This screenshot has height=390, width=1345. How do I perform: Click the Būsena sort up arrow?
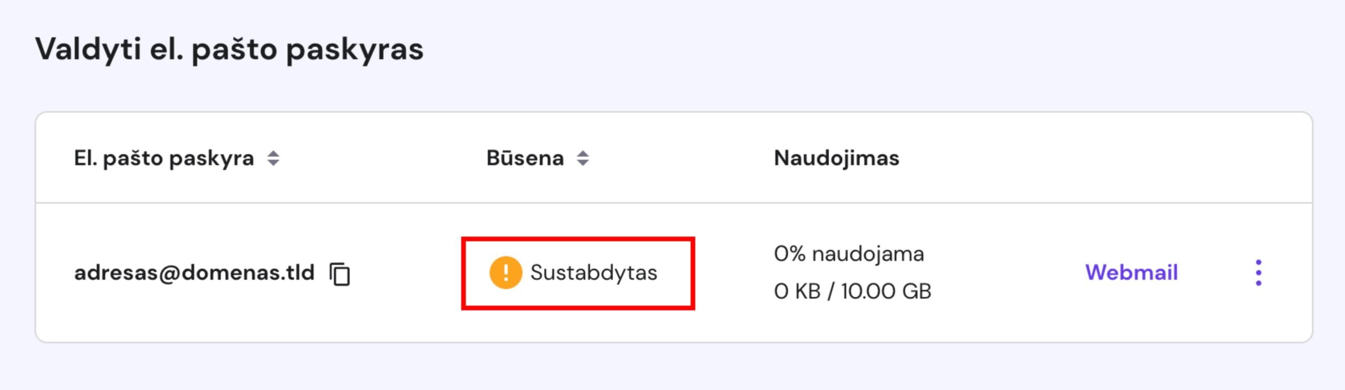[583, 153]
